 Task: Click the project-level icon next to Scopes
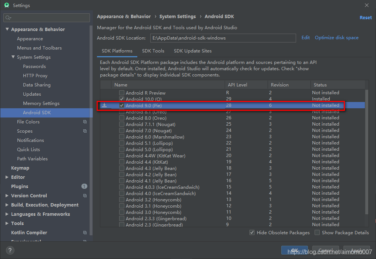click(85, 131)
